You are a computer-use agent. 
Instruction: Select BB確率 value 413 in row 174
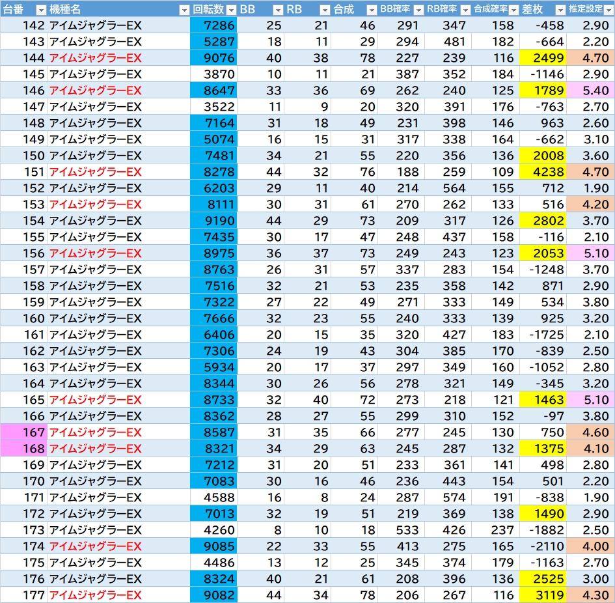[x=401, y=546]
